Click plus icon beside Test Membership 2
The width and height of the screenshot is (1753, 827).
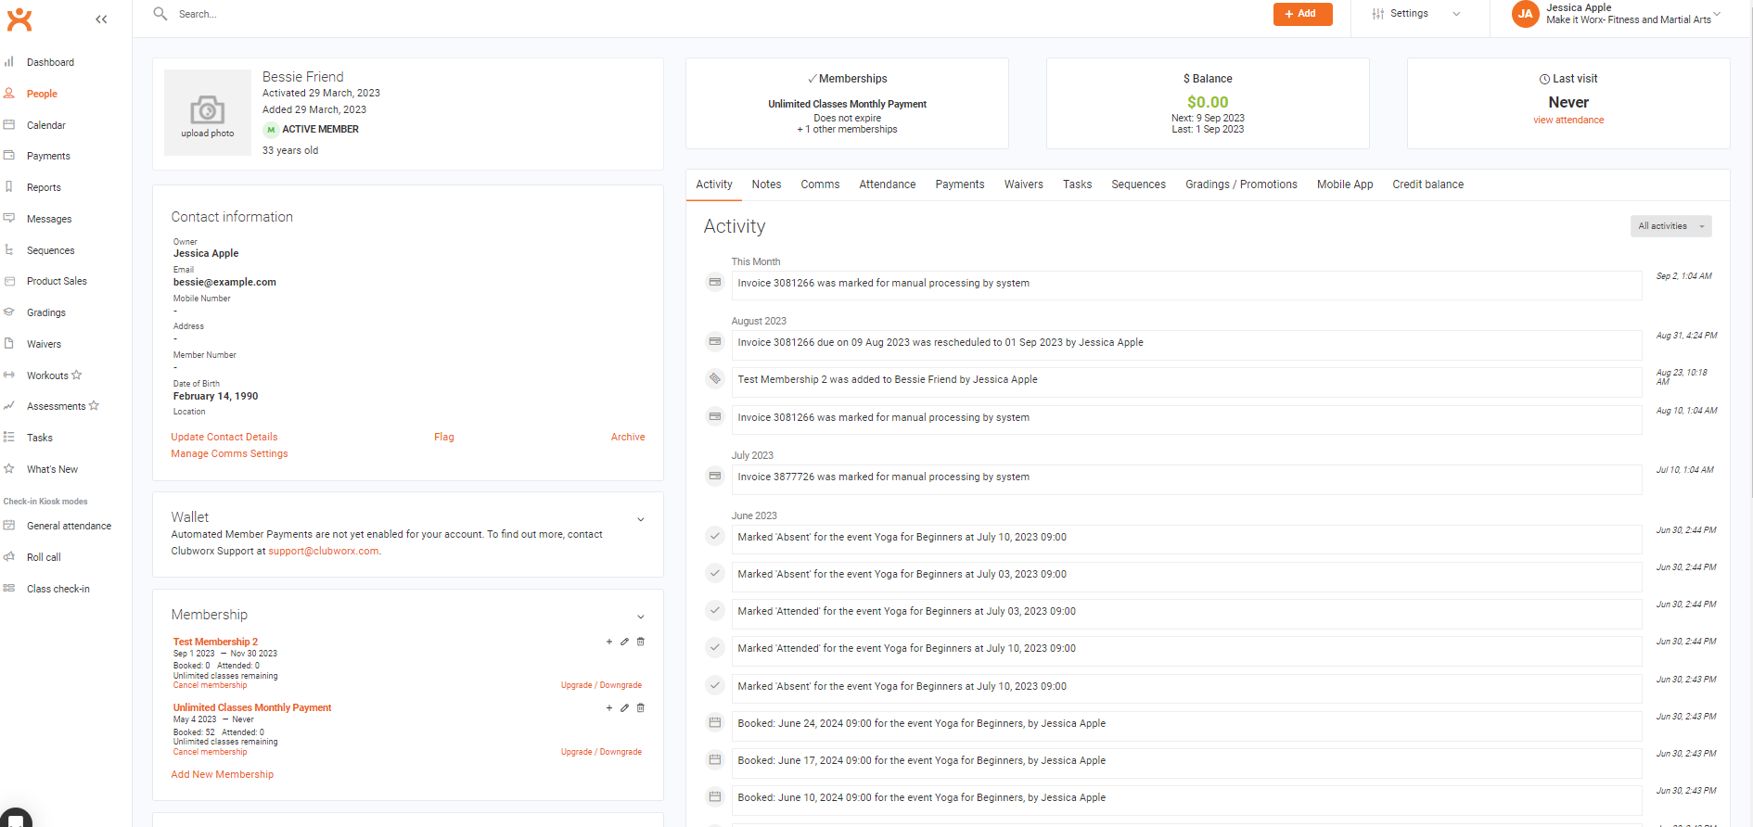click(x=608, y=642)
